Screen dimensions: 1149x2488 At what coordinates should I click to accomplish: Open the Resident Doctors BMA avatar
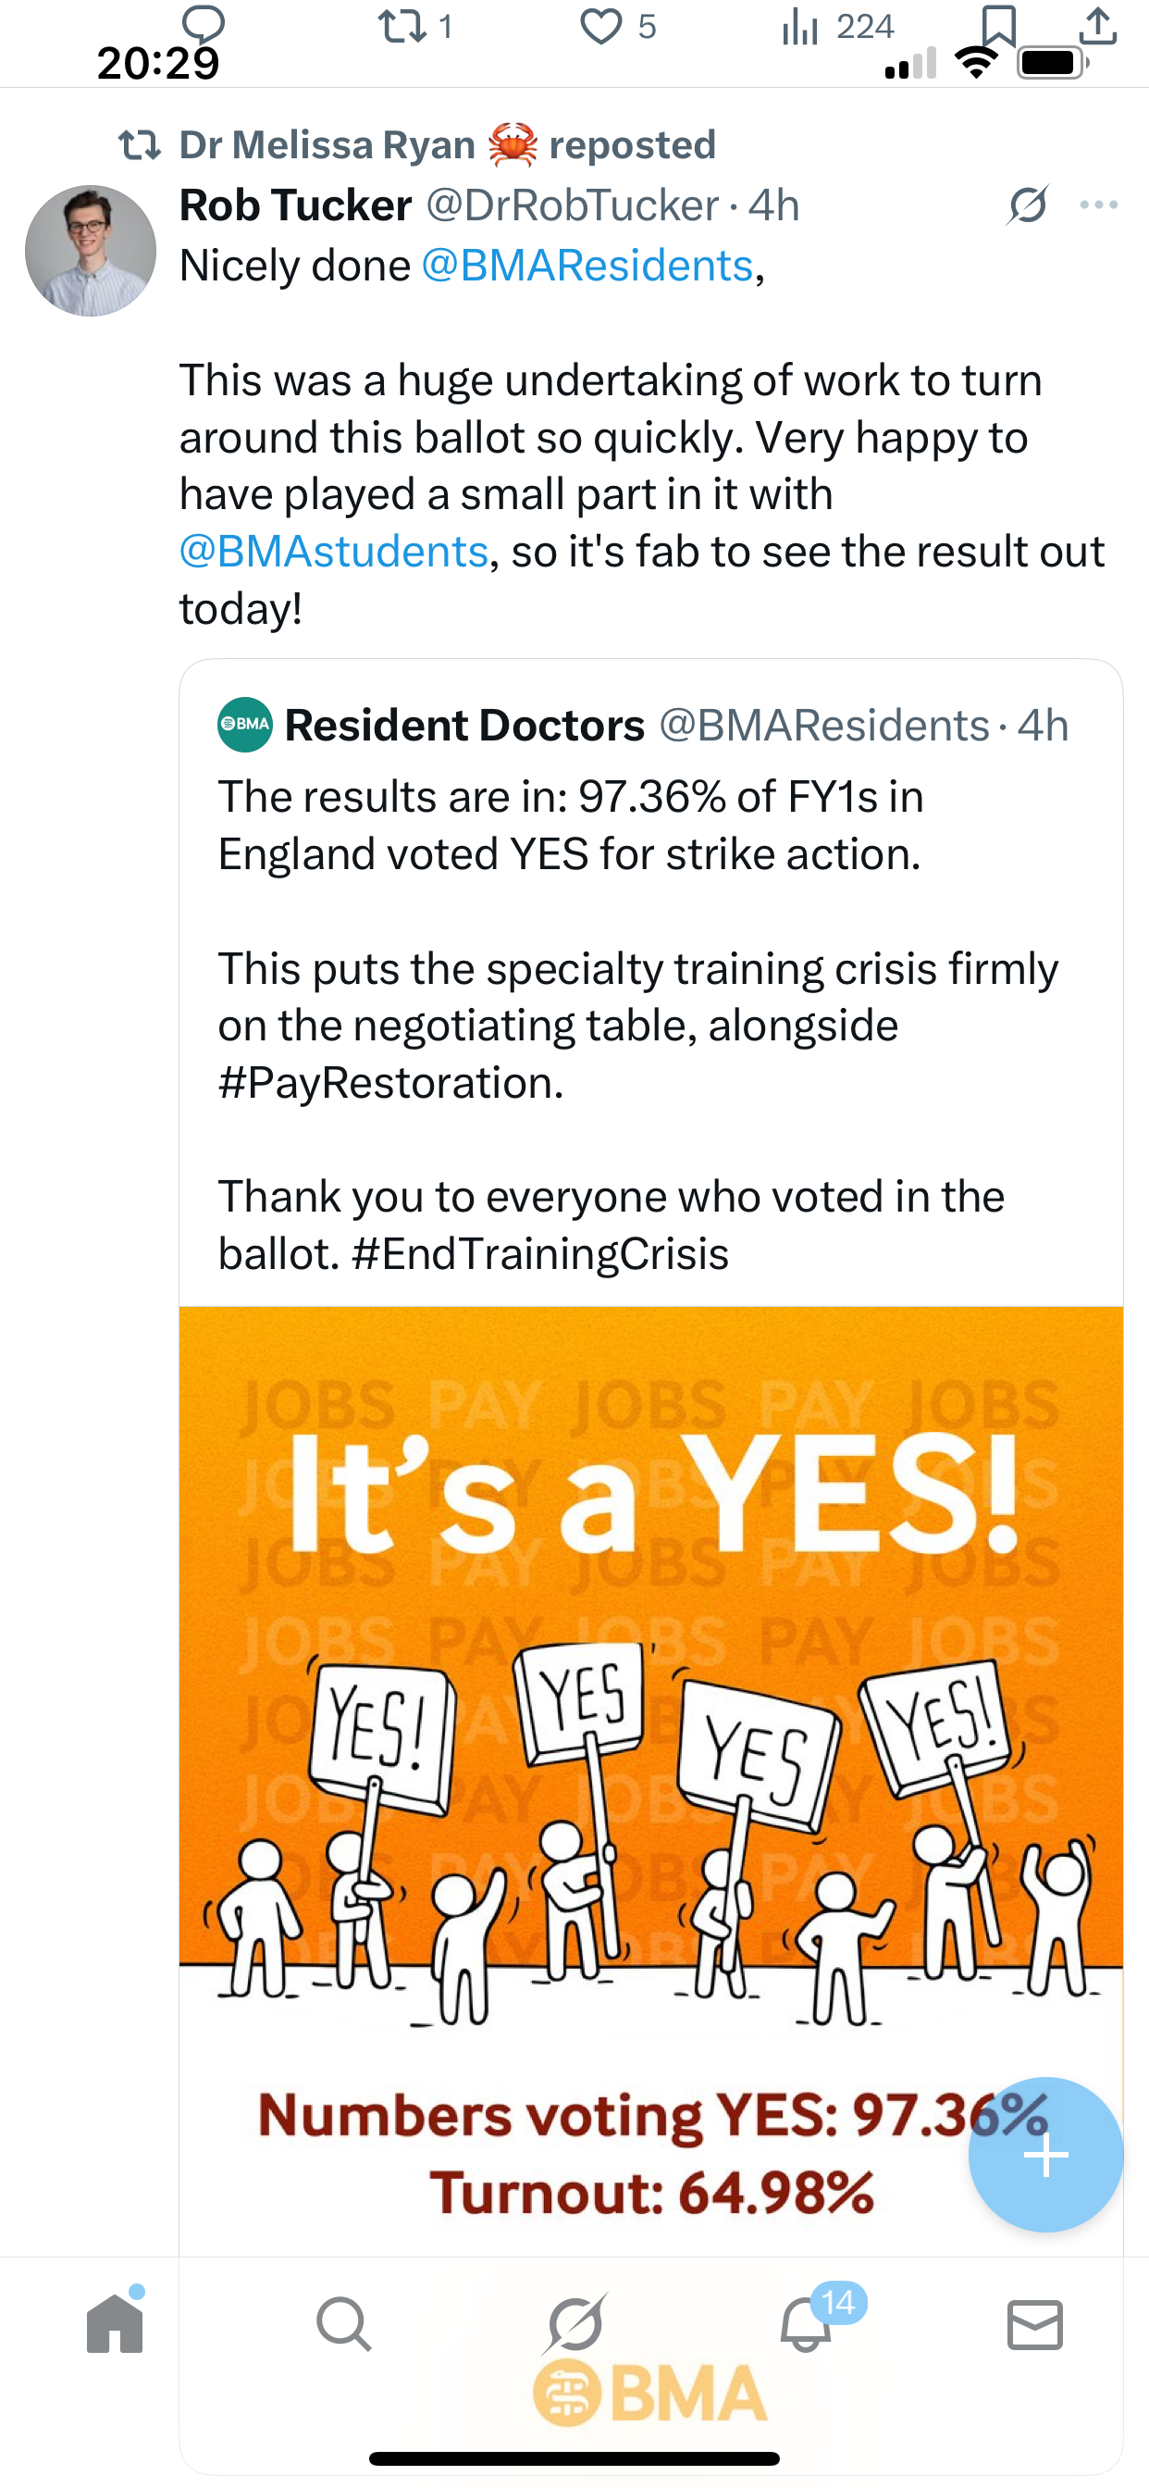(245, 725)
